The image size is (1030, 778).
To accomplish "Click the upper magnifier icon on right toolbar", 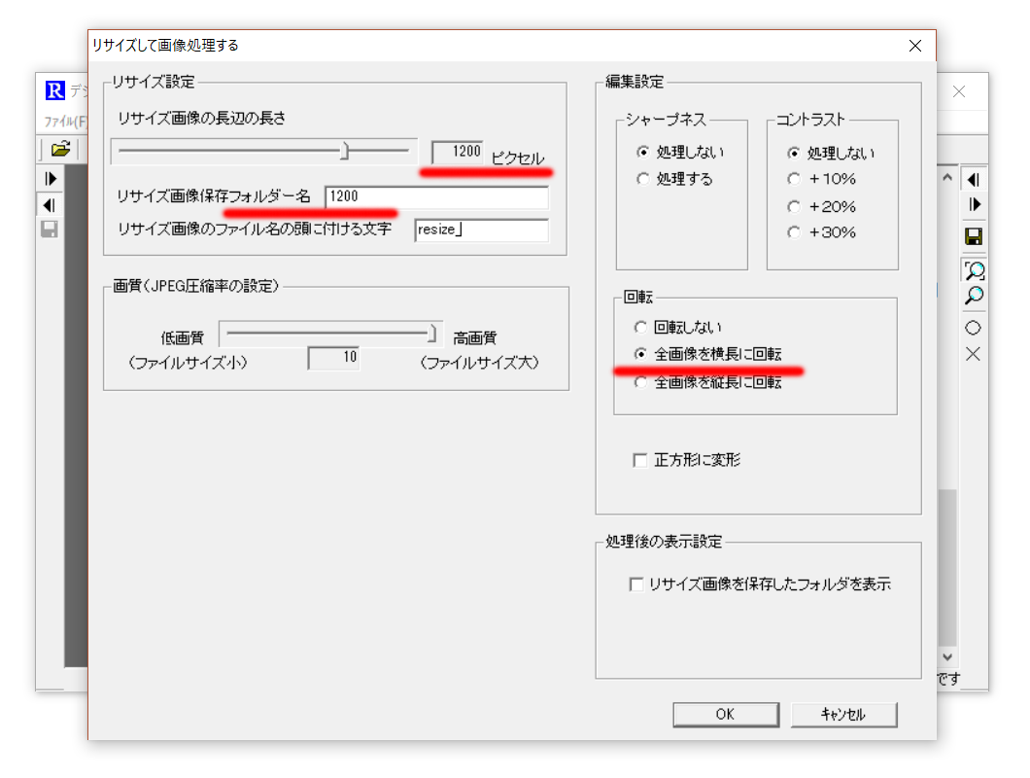I will (x=975, y=270).
